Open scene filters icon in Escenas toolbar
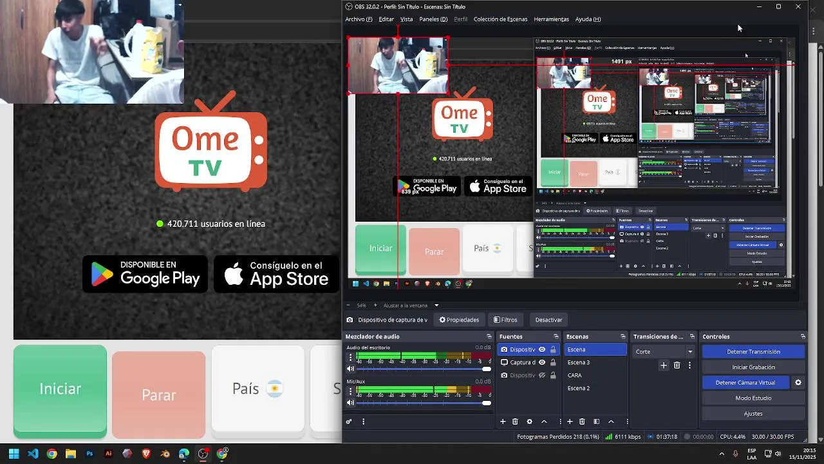The height and width of the screenshot is (464, 824). click(596, 421)
